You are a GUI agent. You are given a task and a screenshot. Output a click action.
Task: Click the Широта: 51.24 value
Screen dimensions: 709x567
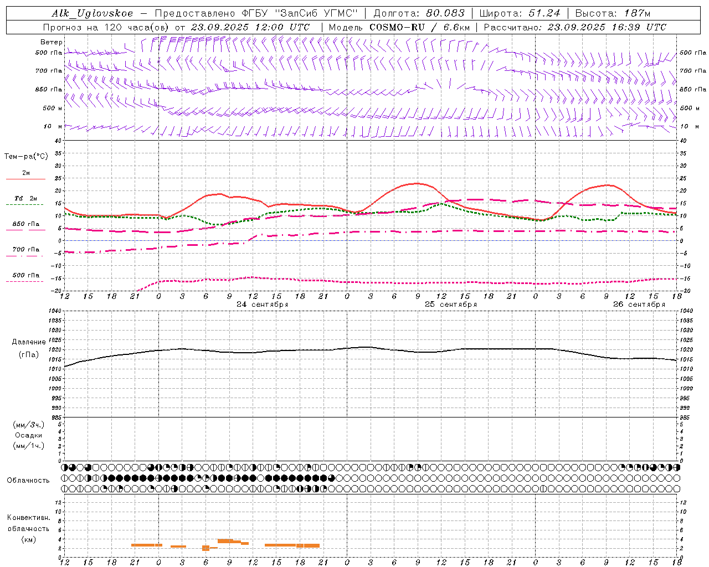(x=520, y=13)
